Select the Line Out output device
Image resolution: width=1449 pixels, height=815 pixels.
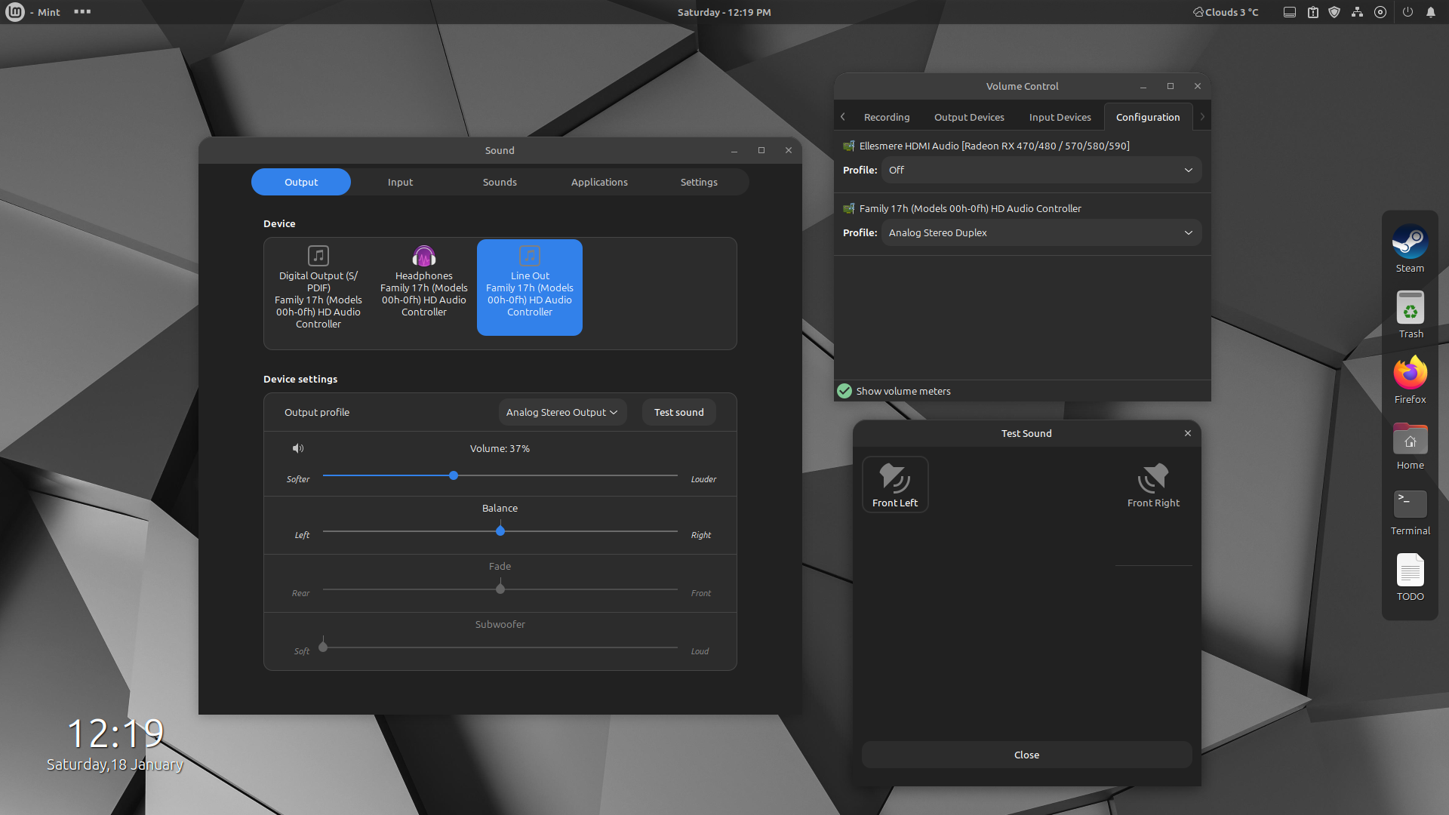(529, 287)
